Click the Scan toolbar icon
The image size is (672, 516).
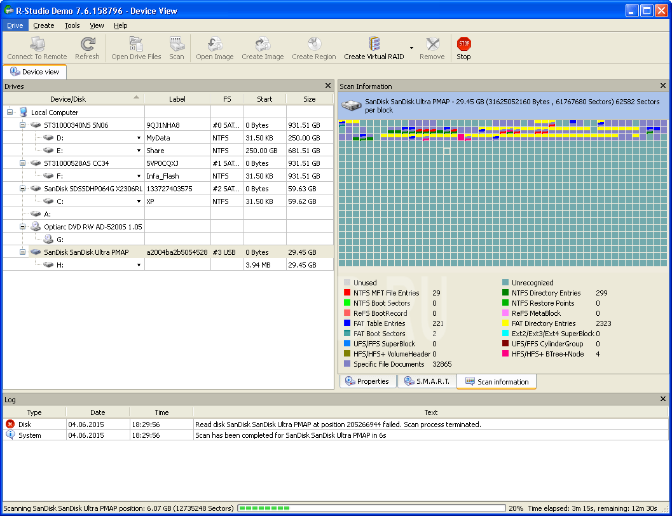pyautogui.click(x=177, y=44)
